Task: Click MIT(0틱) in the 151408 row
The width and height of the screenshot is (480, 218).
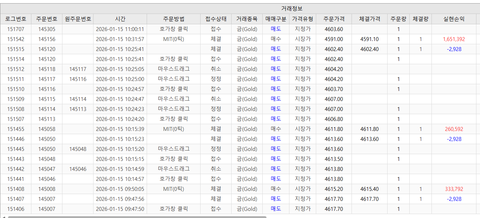Action: (174, 189)
